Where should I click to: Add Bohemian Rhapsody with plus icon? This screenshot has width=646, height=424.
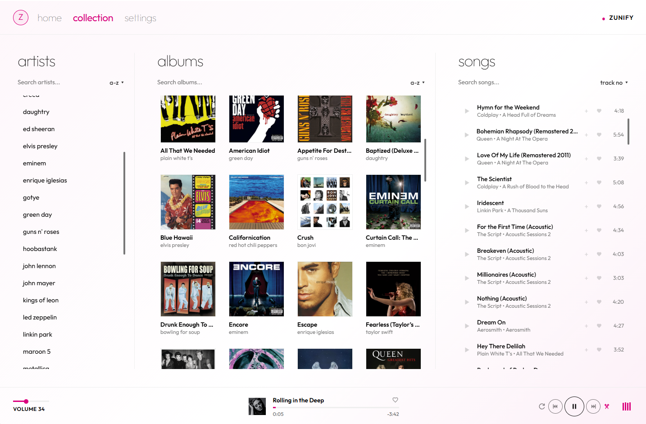(x=586, y=135)
